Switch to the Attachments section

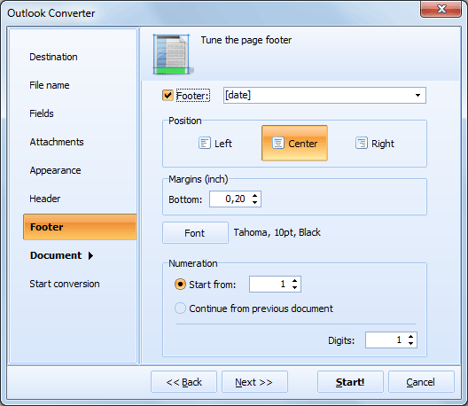pos(57,142)
